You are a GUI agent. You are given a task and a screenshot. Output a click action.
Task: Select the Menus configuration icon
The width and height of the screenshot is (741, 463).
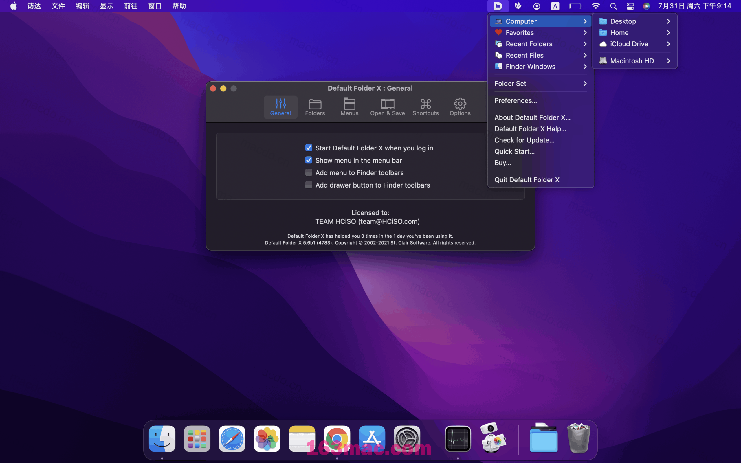(x=349, y=106)
